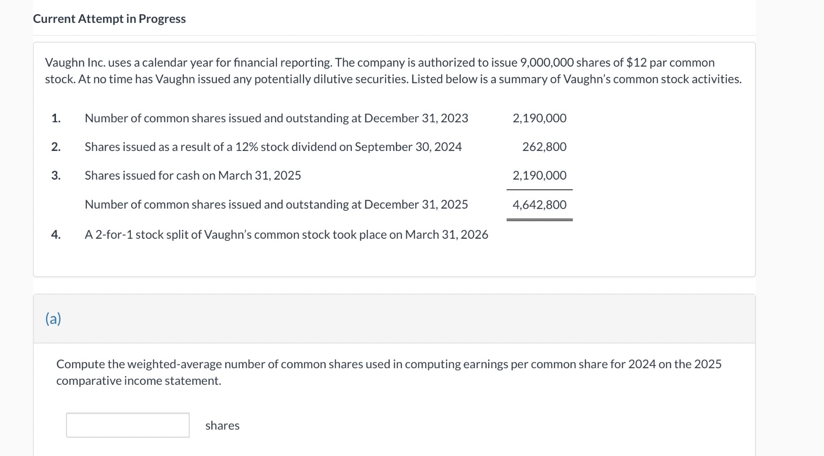Select item 2 describing the 12% stock dividend
Image resolution: width=824 pixels, height=456 pixels.
(x=273, y=146)
